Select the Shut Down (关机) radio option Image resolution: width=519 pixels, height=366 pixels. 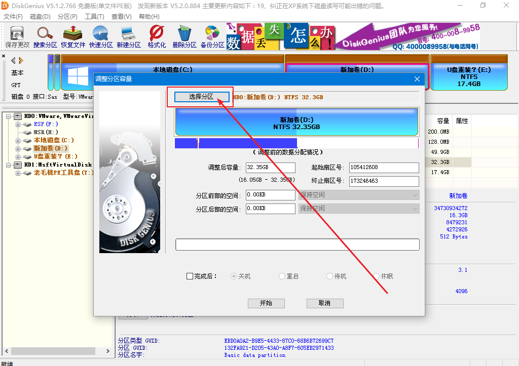234,276
